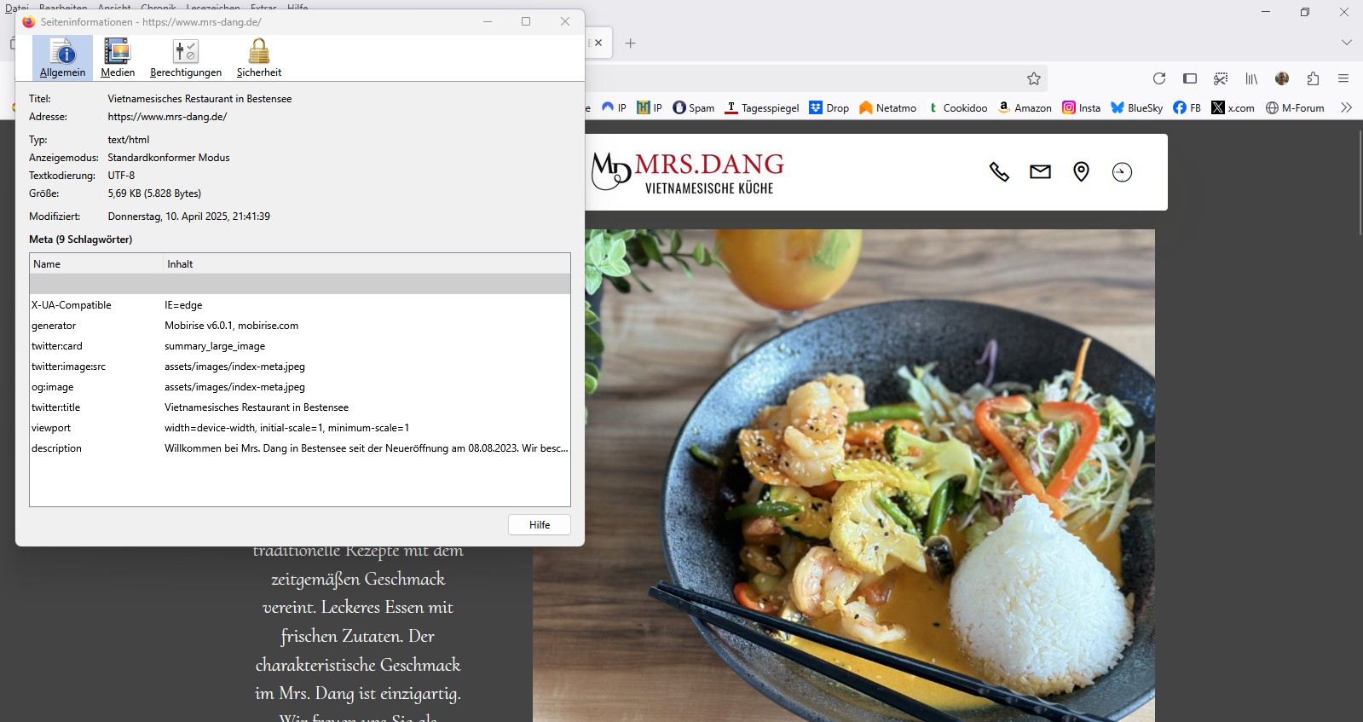Screen dimensions: 1363x722
Task: Open the BlueSky bookmark
Action: pyautogui.click(x=1137, y=107)
